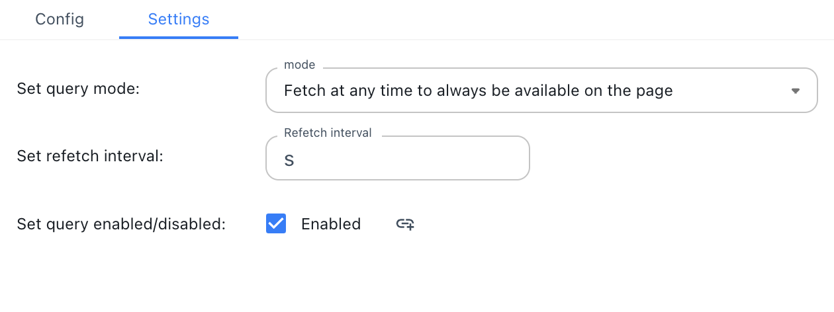This screenshot has height=312, width=834.
Task: Click the word "Config" in tab bar
Action: tap(60, 19)
